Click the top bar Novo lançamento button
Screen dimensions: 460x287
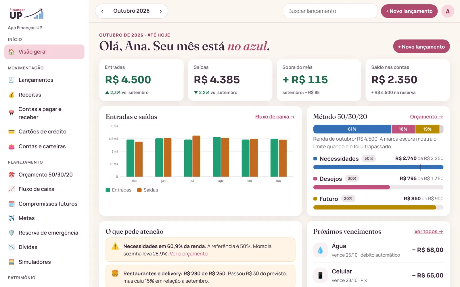(x=409, y=11)
